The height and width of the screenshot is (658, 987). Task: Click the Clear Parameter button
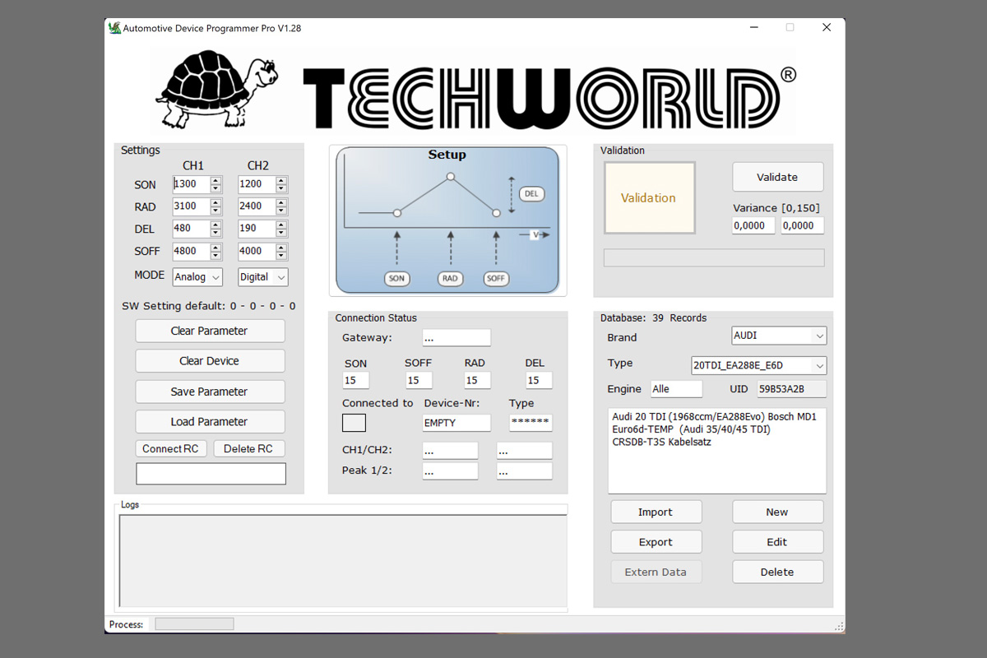(x=210, y=331)
